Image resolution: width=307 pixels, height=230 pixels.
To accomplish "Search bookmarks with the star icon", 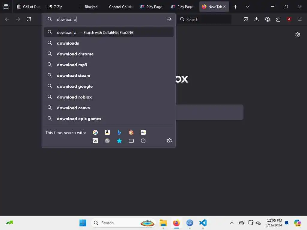I will [x=119, y=141].
